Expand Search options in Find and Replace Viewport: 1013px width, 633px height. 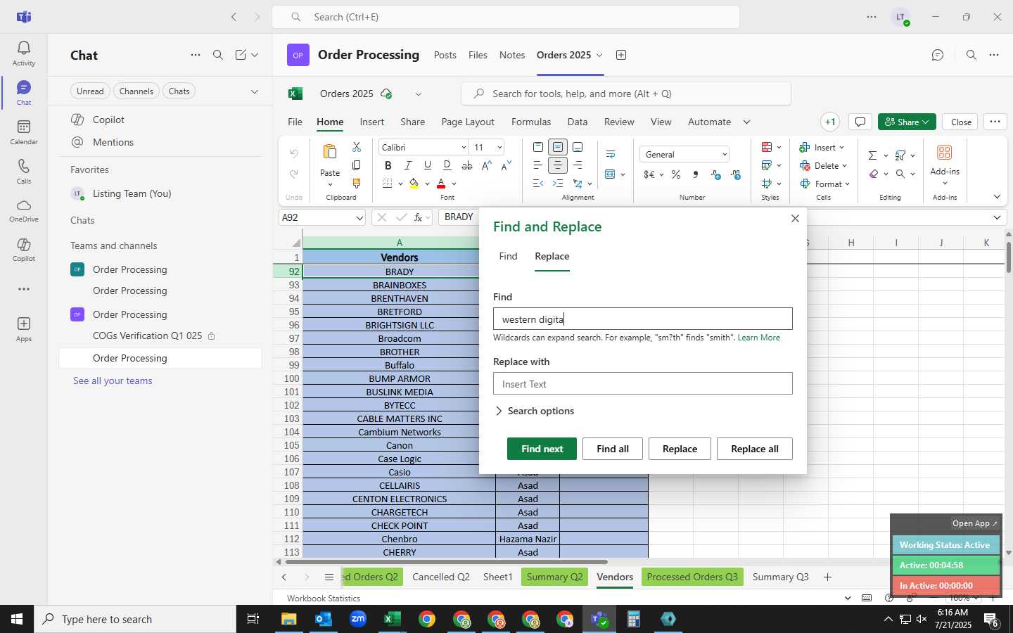[535, 411]
